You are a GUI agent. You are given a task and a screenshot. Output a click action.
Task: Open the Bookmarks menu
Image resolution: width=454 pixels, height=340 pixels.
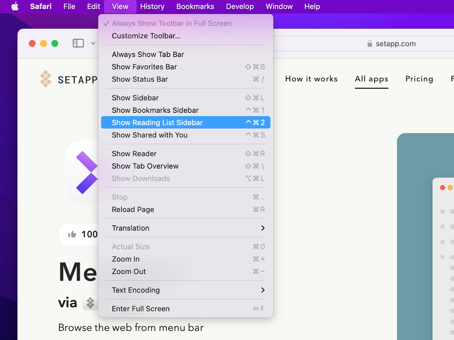[195, 6]
